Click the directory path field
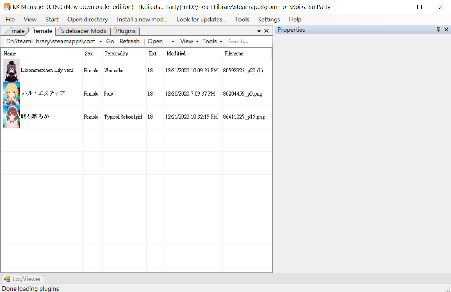Viewport: 451px width, 292px height. click(51, 42)
